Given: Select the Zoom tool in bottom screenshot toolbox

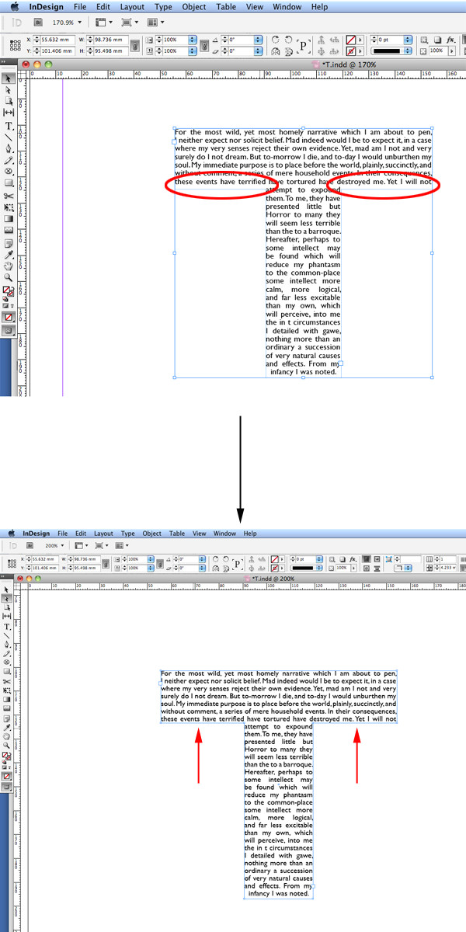Looking at the screenshot, I should click(8, 744).
